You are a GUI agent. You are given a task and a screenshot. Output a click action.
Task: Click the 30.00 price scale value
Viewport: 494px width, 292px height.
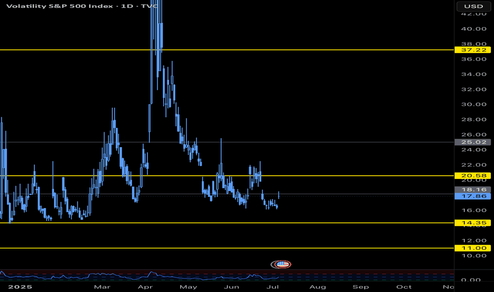pyautogui.click(x=474, y=105)
